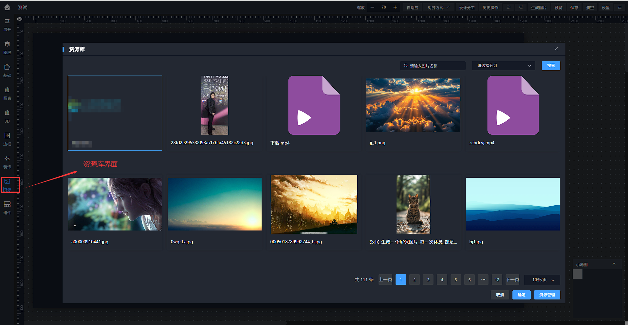Select the 9x16 cat image thumbnail
Screen dimensions: 628x325
click(x=413, y=204)
